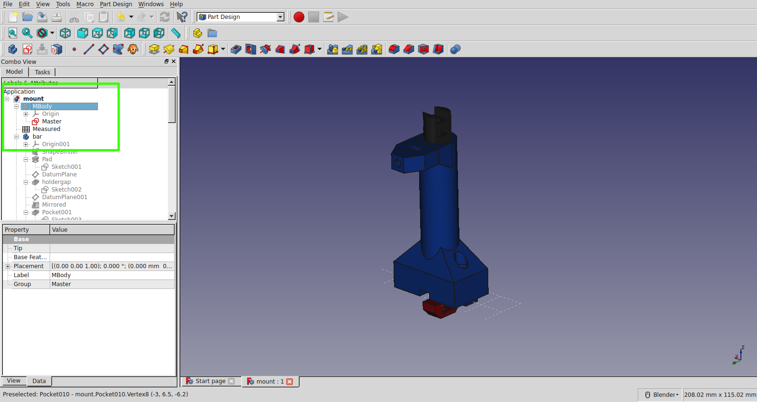Screen dimensions: 757x402
Task: Create a datum point
Action: [x=74, y=49]
